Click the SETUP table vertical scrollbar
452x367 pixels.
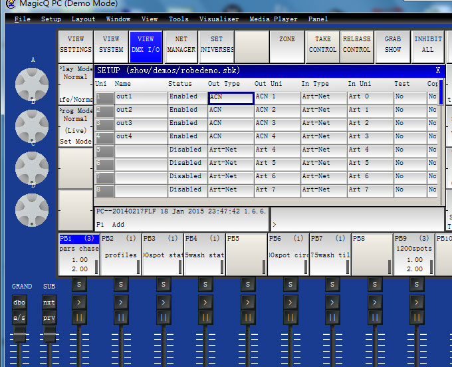tap(441, 142)
